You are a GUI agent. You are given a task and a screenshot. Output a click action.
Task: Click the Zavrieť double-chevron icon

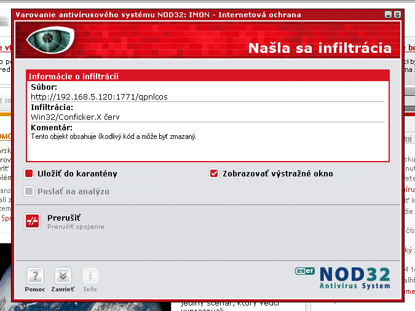(x=63, y=275)
